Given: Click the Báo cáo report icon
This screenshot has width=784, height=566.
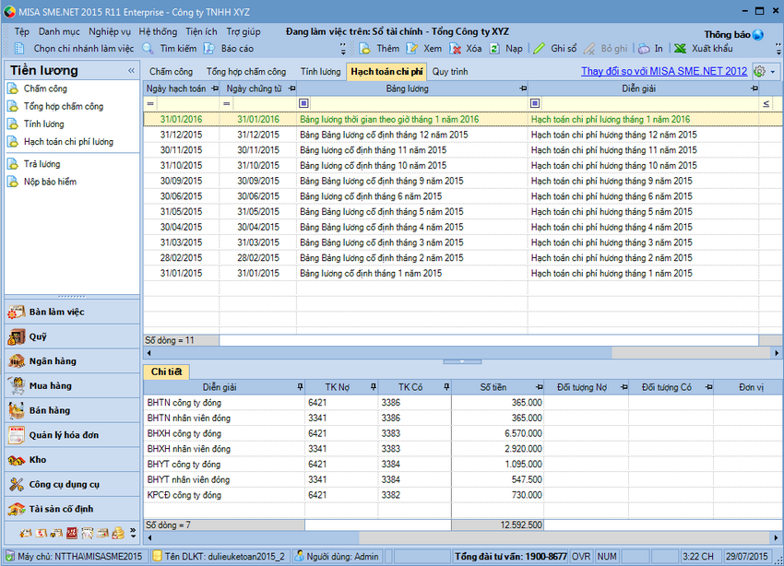Looking at the screenshot, I should [x=209, y=49].
